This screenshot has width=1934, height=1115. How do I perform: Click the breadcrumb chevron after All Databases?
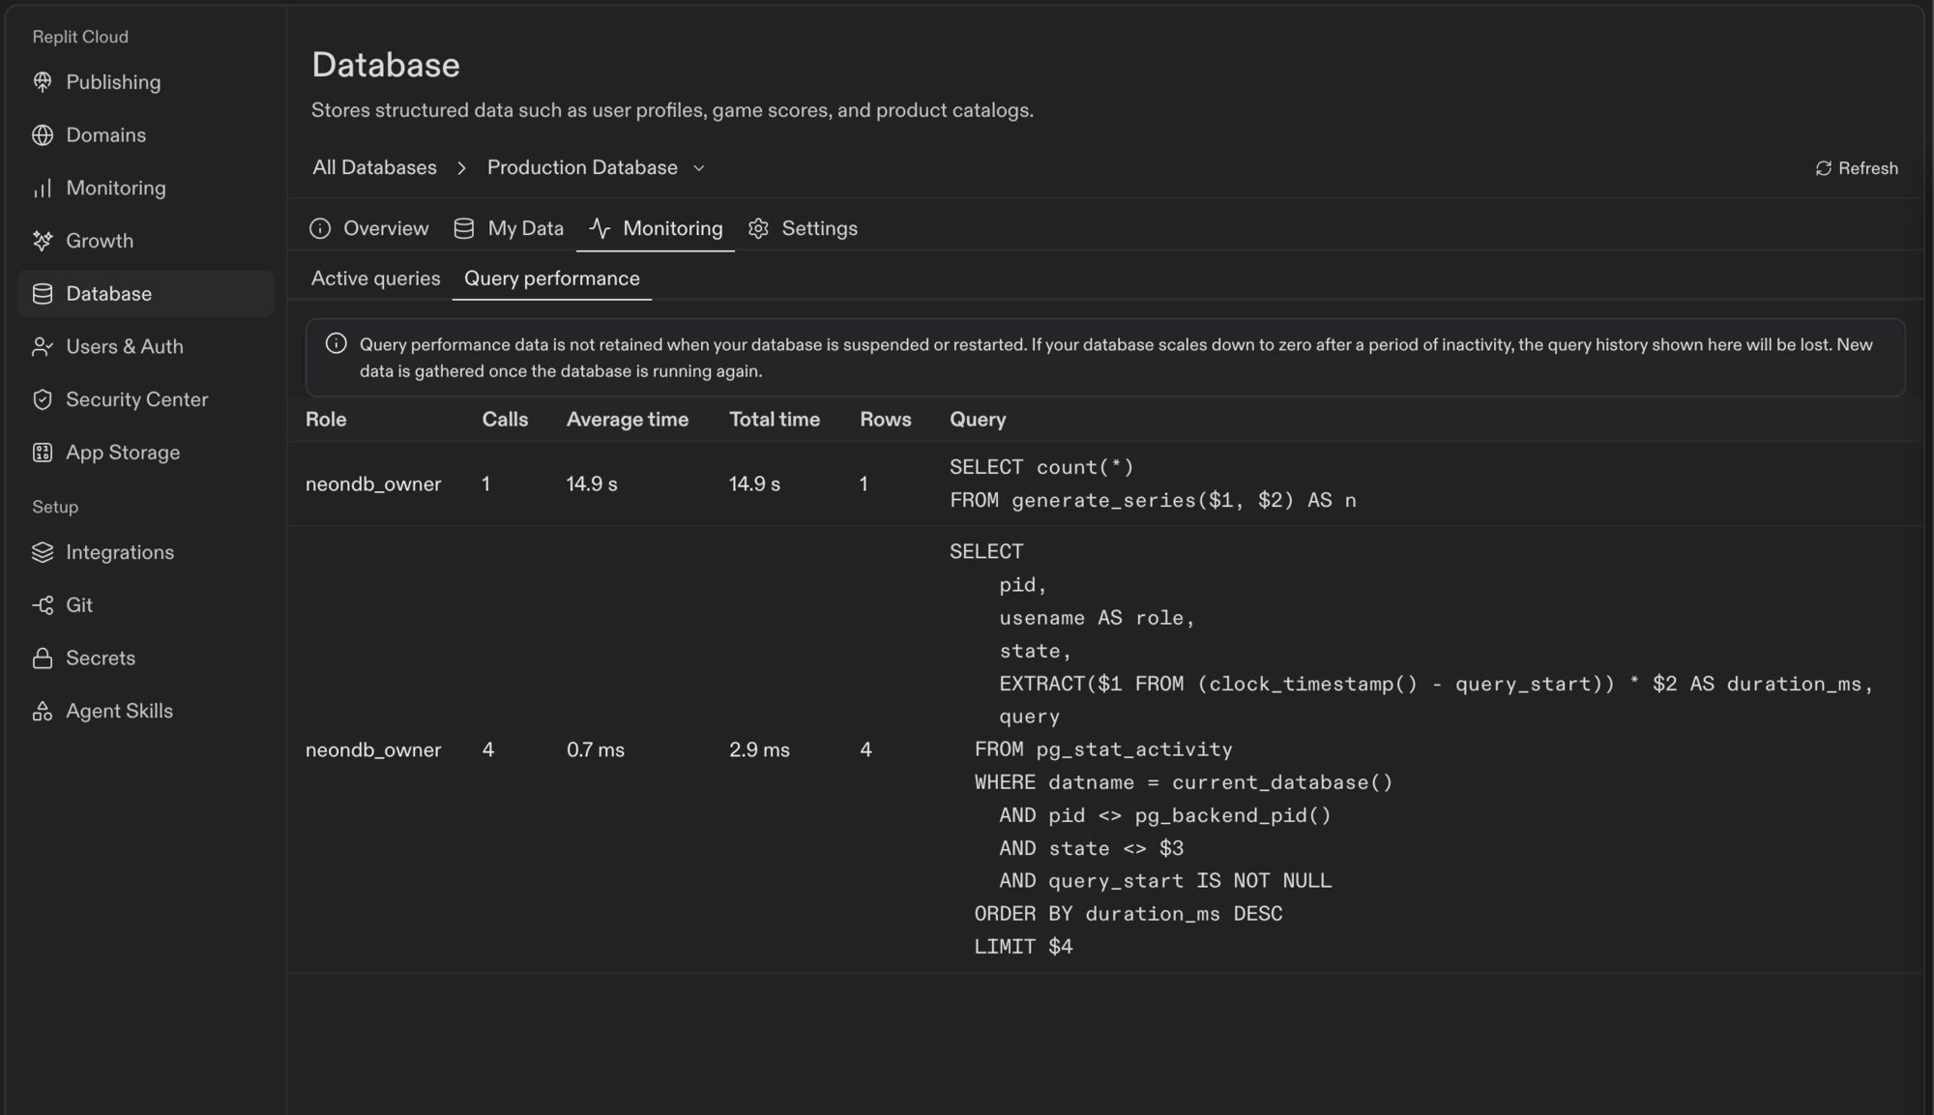pyautogui.click(x=462, y=168)
